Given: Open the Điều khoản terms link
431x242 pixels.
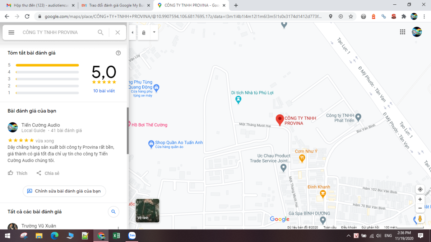Looking at the screenshot, I should pos(349,227).
